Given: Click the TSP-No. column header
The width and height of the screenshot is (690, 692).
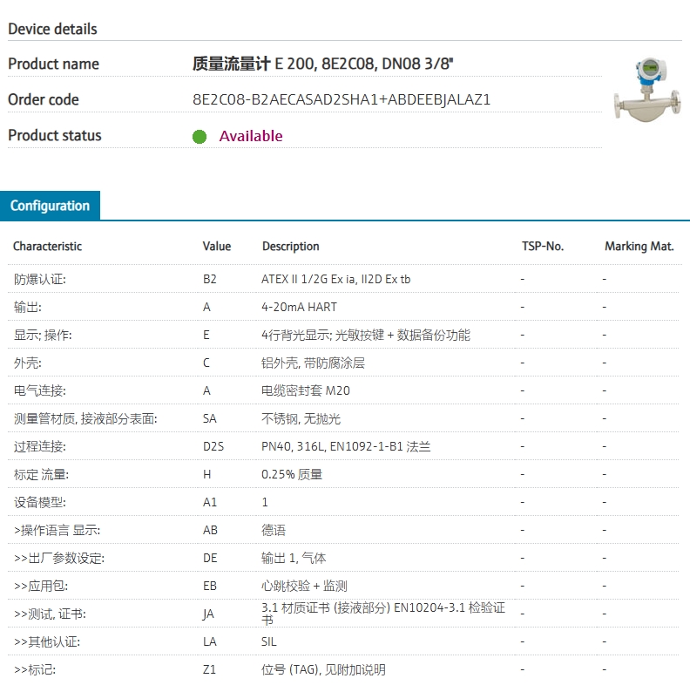Looking at the screenshot, I should pos(543,247).
